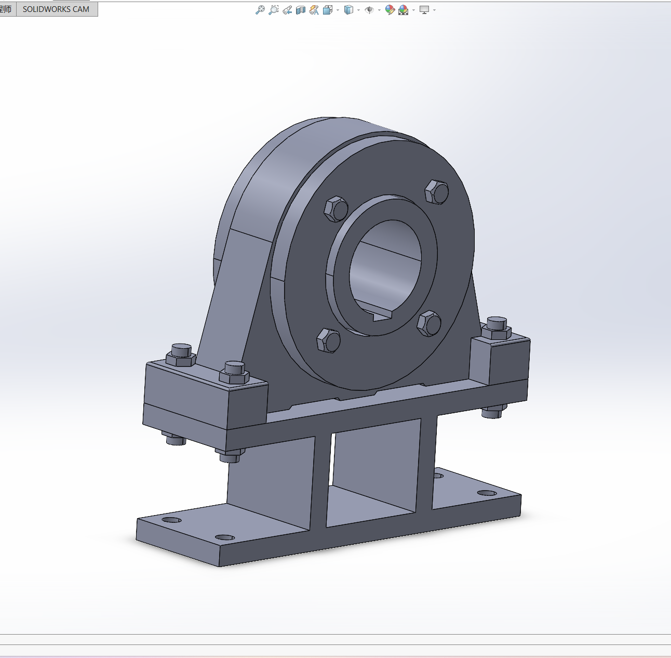This screenshot has height=658, width=671.
Task: Click the Apply Scene icon
Action: point(404,10)
